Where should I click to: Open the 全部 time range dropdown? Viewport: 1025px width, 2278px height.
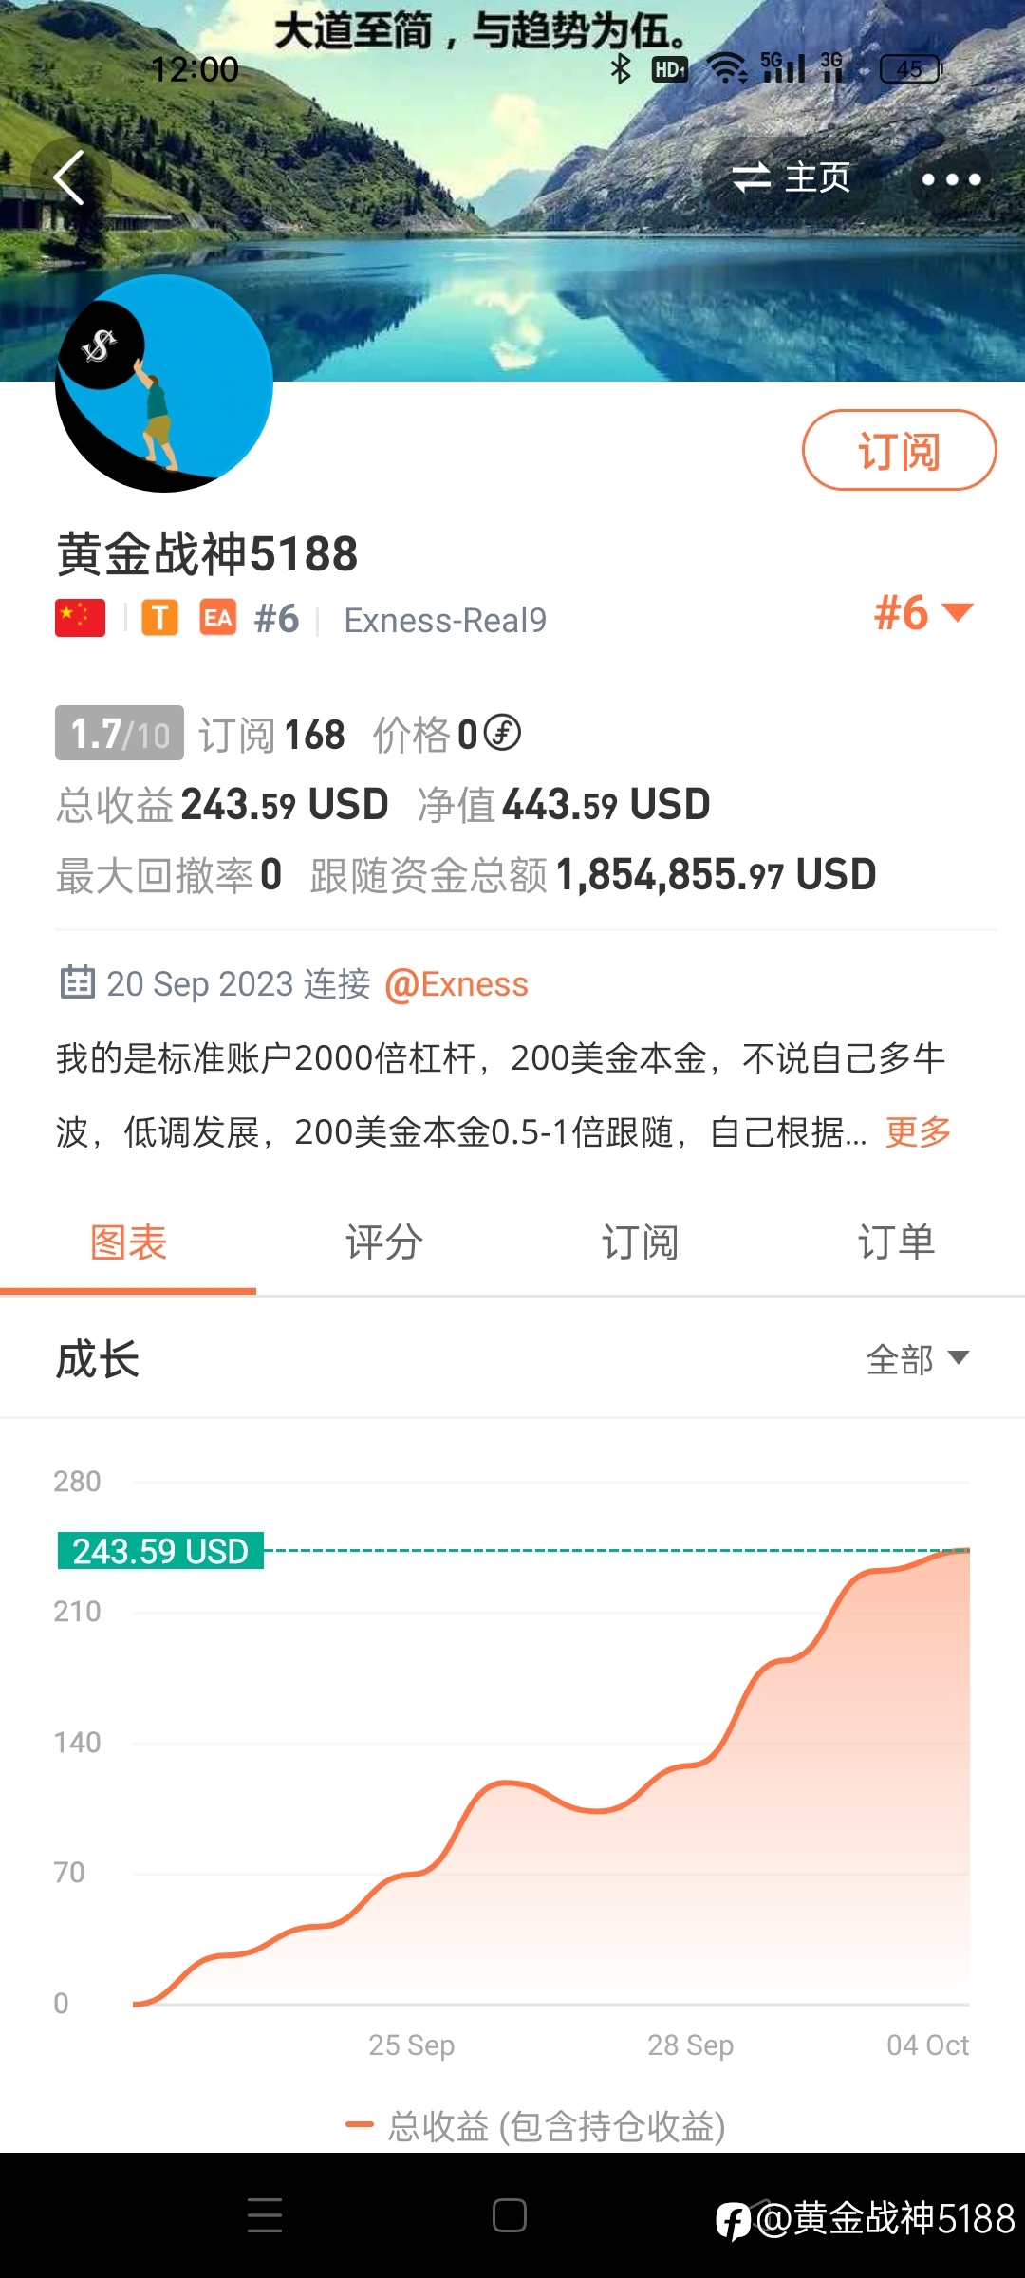tap(917, 1358)
